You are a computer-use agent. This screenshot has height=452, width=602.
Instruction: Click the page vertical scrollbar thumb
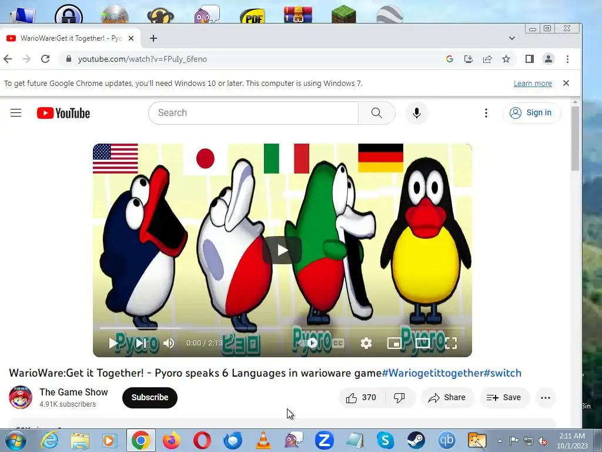(575, 138)
